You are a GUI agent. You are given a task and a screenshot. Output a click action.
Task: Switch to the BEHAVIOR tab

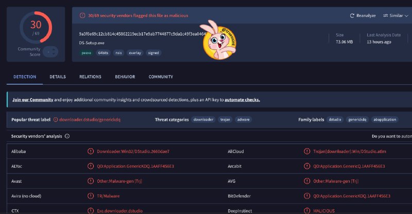[125, 77]
